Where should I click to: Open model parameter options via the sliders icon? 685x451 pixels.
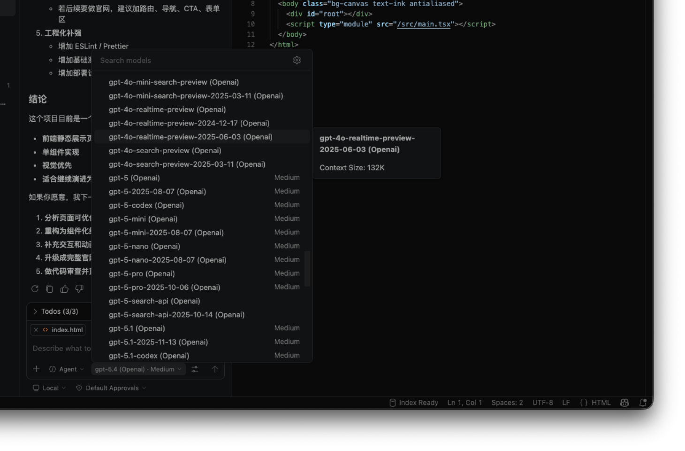[195, 369]
